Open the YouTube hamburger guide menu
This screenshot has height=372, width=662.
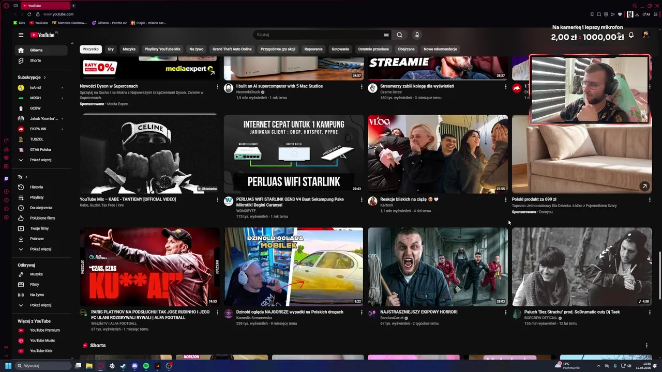21,35
